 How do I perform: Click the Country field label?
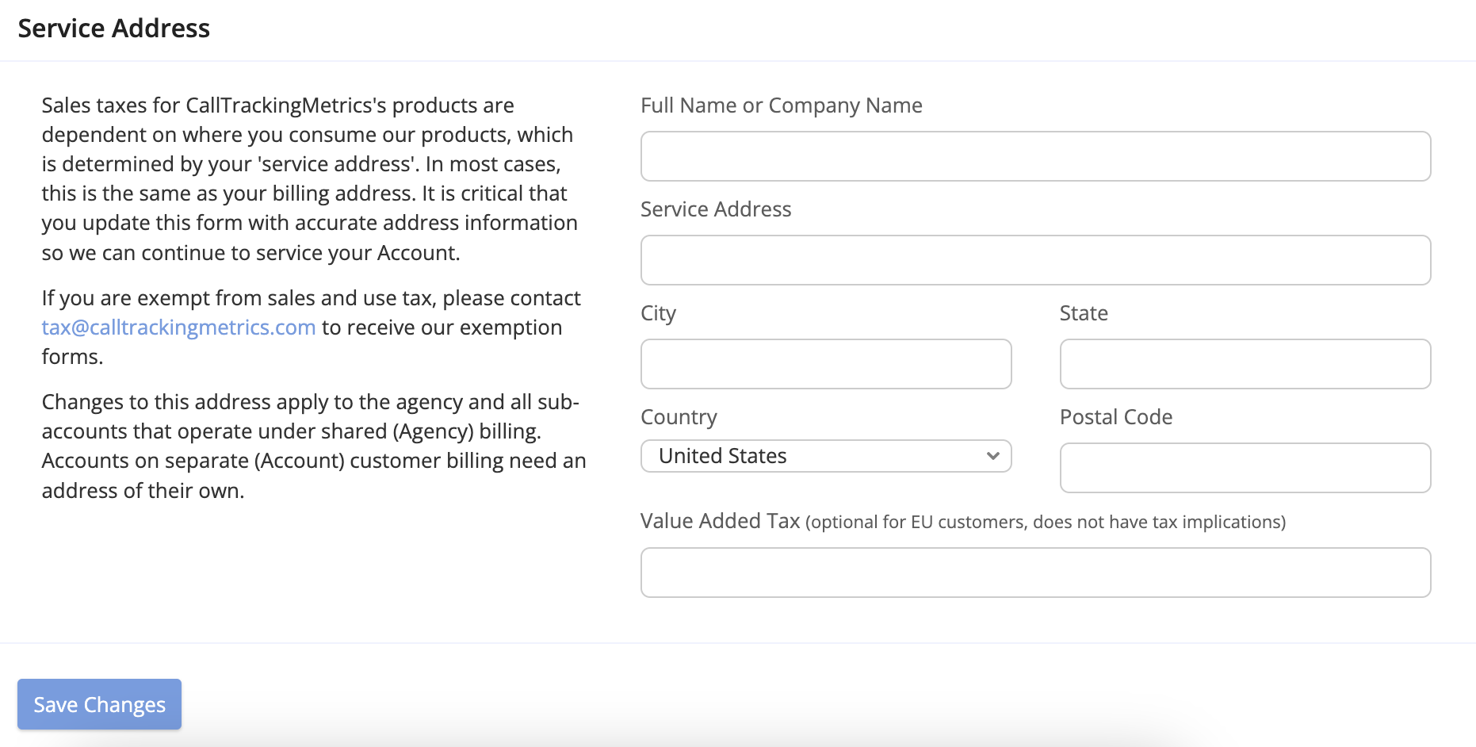click(x=679, y=417)
